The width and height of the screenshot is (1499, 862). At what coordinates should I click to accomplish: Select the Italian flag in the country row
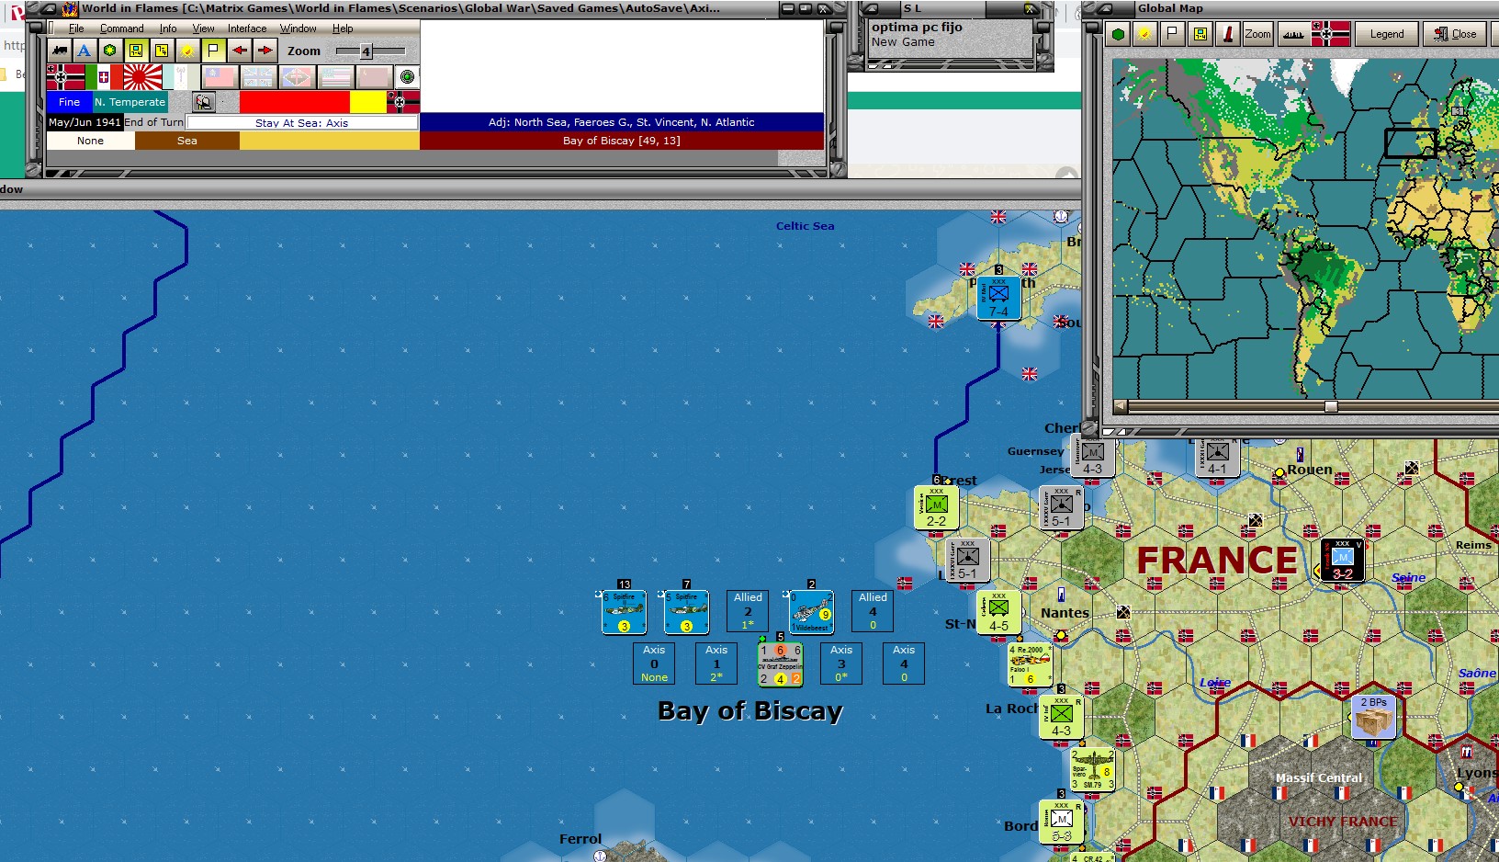(x=104, y=77)
